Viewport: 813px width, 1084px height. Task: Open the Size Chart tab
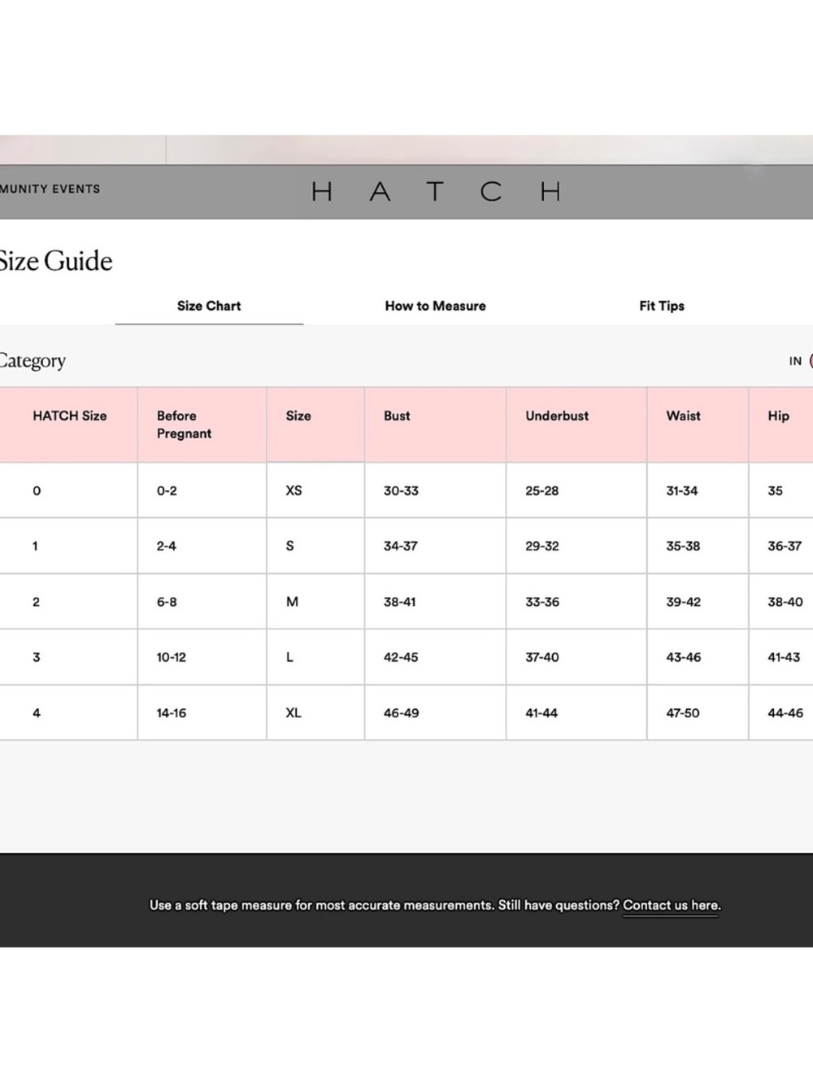pos(209,306)
